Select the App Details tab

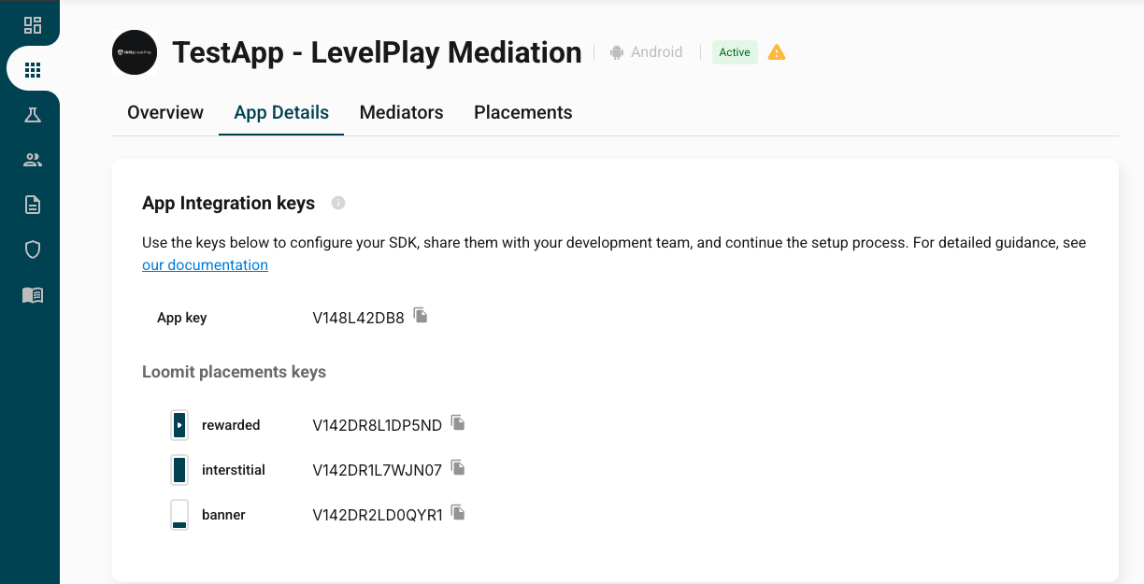tap(281, 113)
